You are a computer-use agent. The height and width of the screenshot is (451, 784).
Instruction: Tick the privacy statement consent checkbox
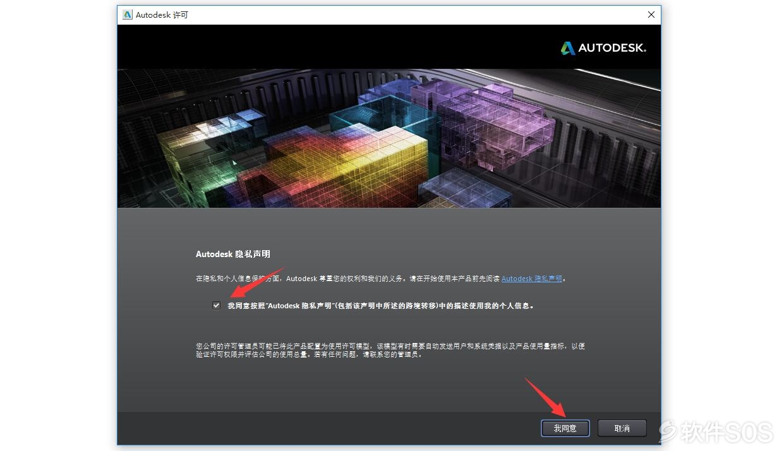point(217,306)
